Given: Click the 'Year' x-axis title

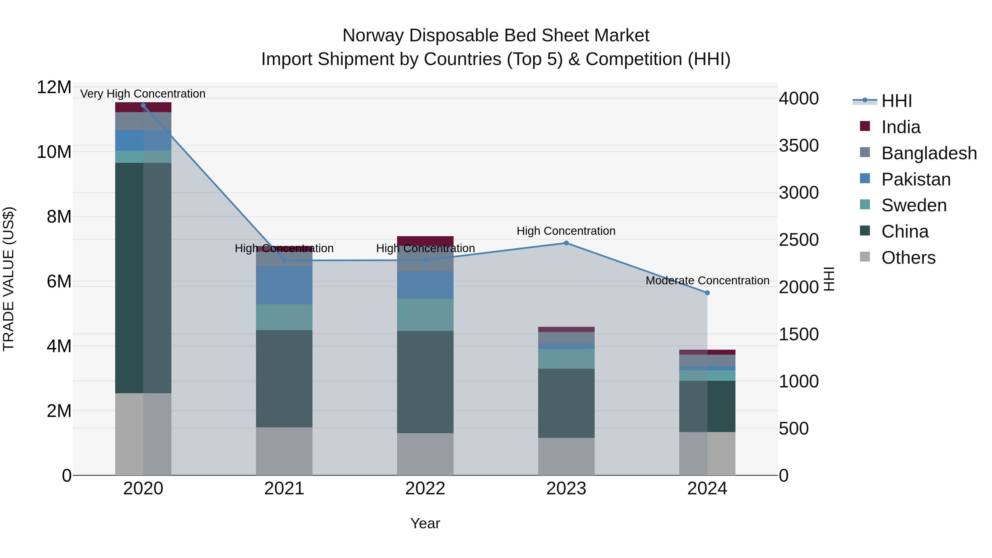Looking at the screenshot, I should [x=425, y=523].
